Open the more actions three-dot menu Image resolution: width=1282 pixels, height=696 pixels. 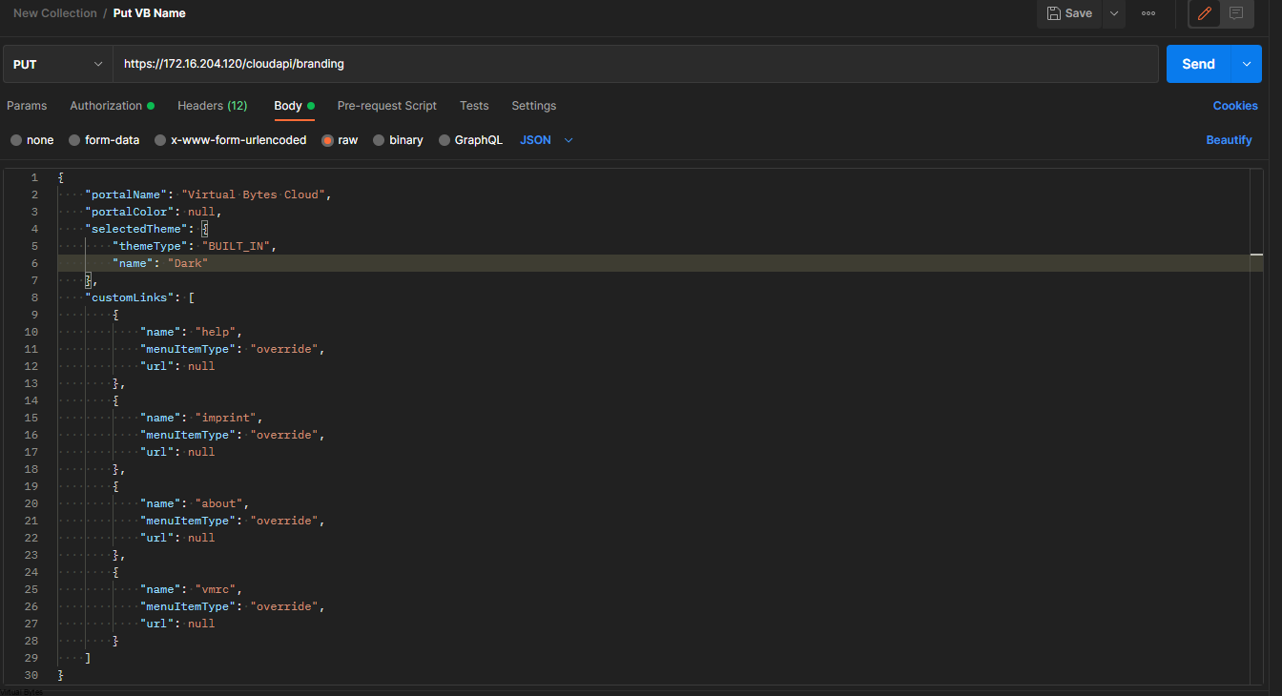tap(1148, 13)
